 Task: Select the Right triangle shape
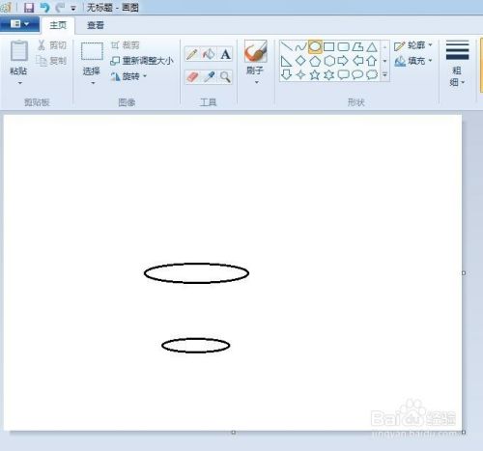(286, 61)
